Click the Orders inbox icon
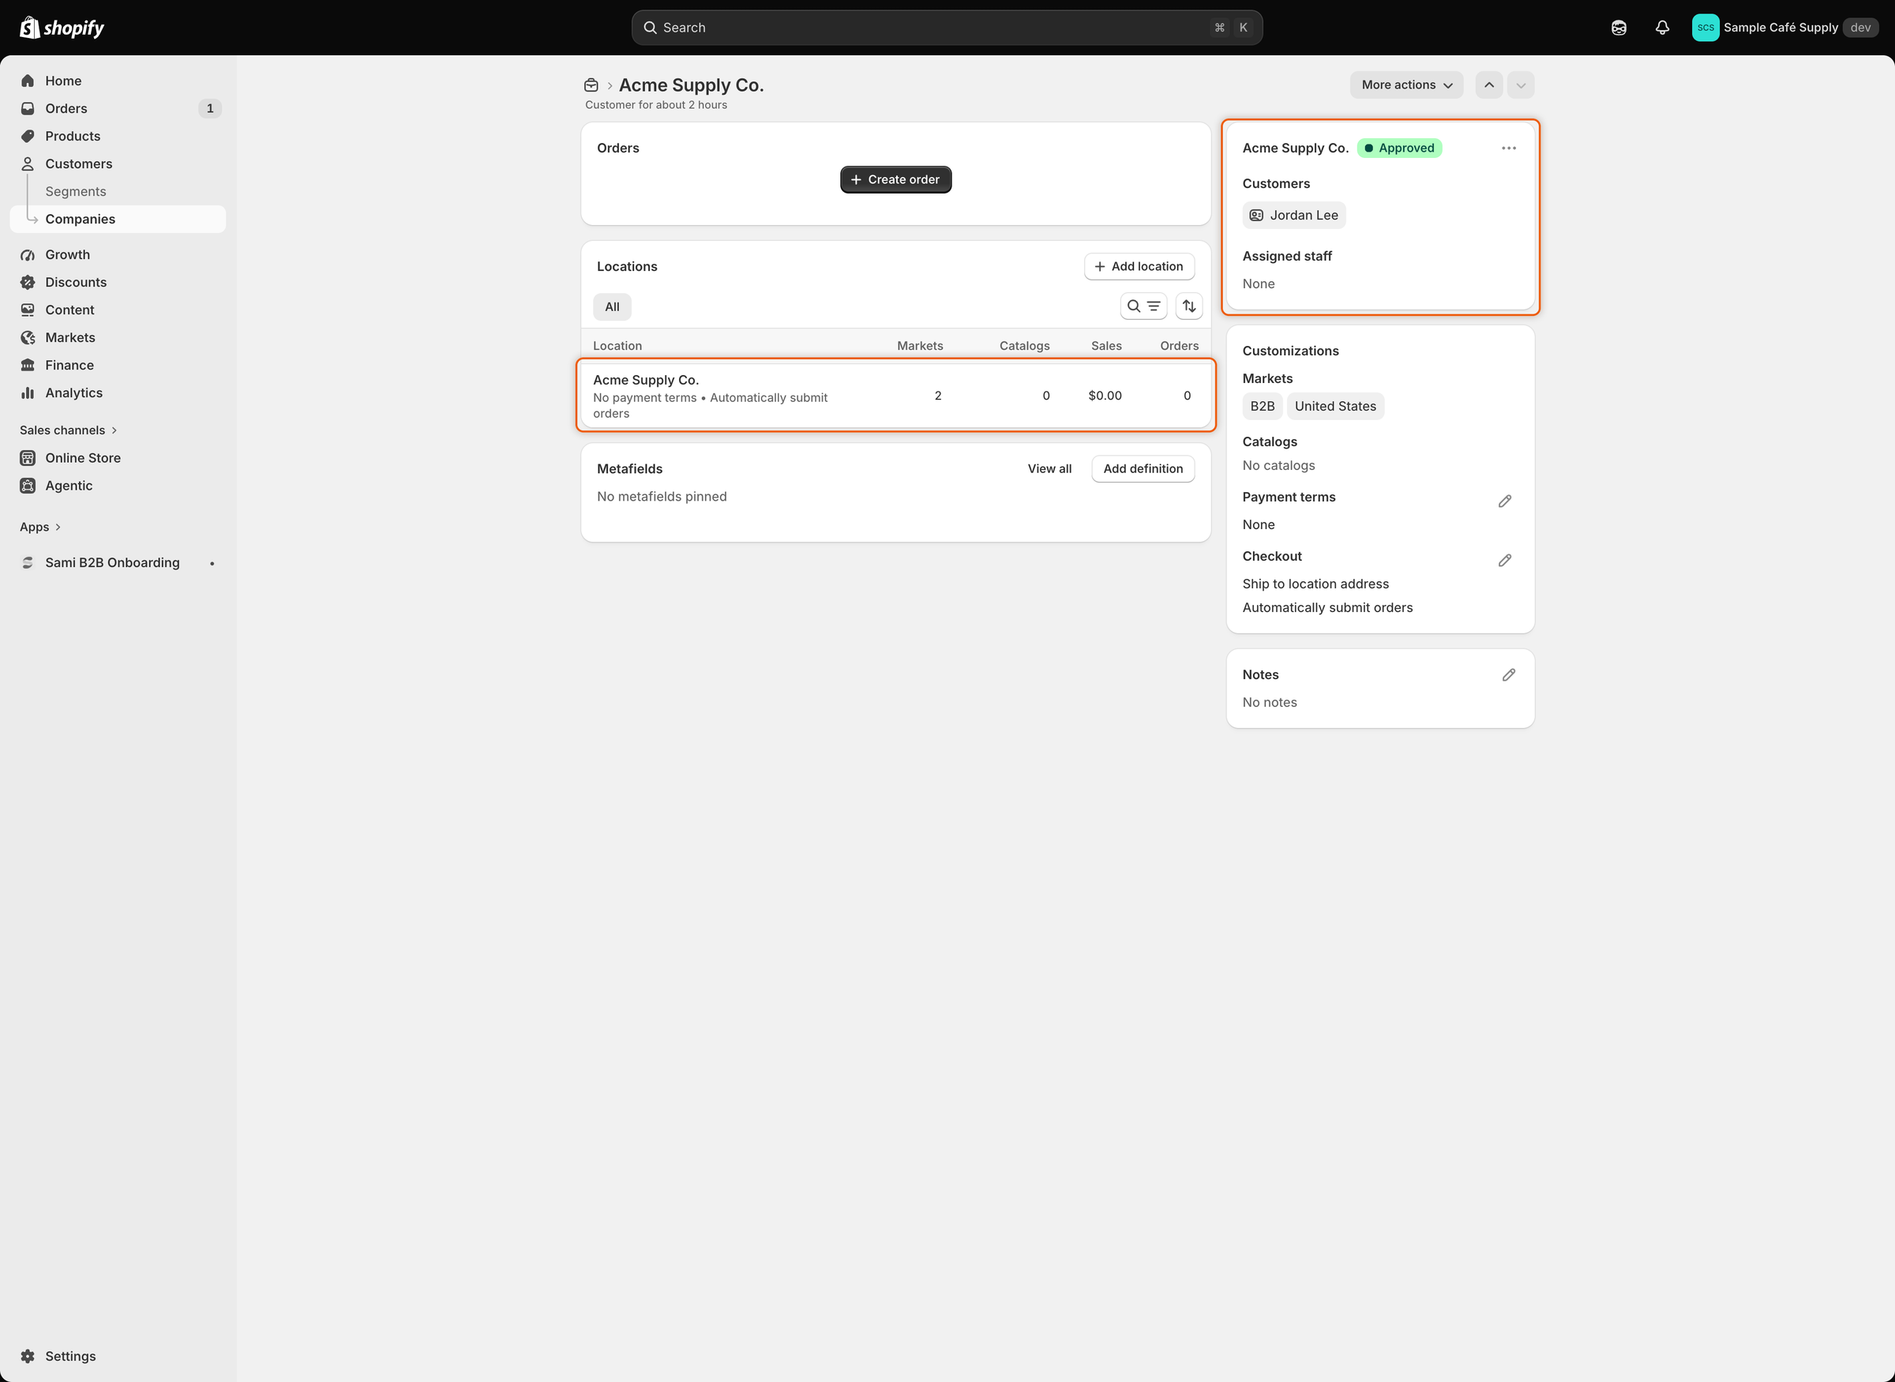The image size is (1895, 1382). [28, 109]
